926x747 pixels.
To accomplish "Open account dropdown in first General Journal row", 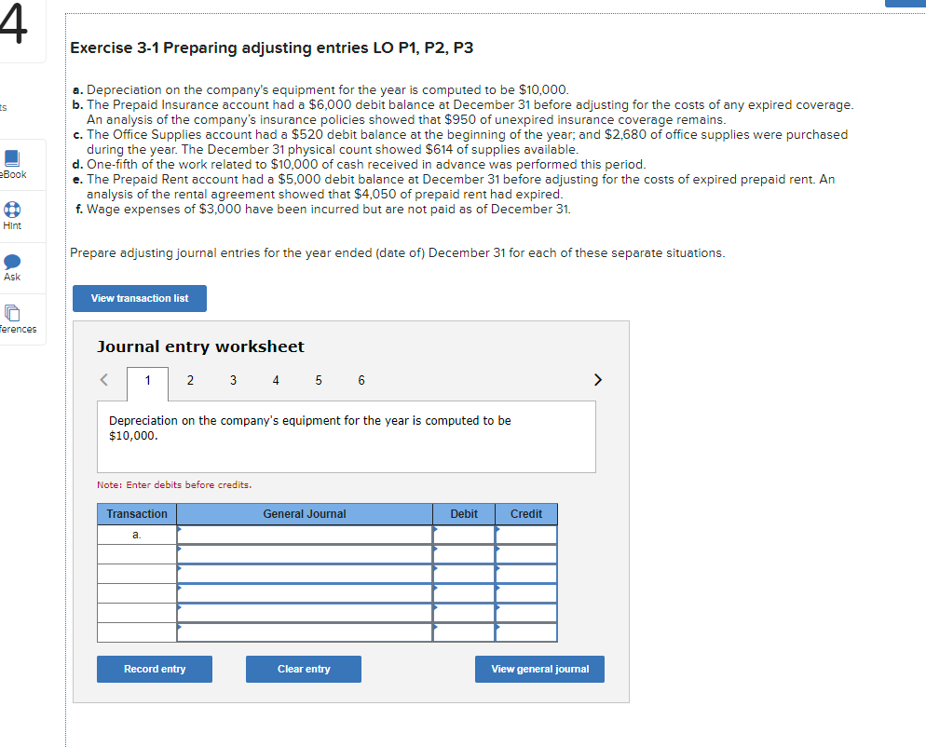I will pyautogui.click(x=304, y=535).
